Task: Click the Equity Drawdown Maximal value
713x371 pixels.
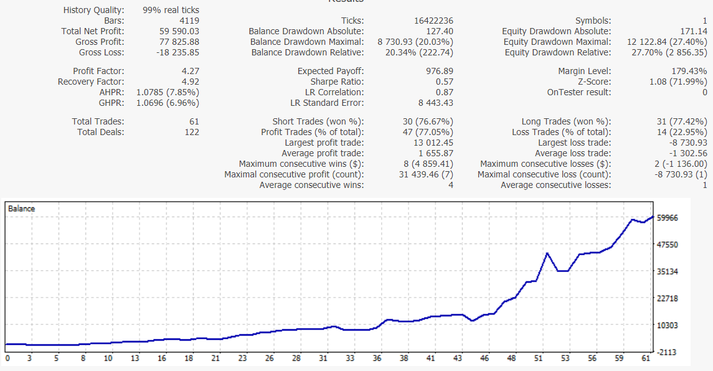Action: (x=667, y=42)
